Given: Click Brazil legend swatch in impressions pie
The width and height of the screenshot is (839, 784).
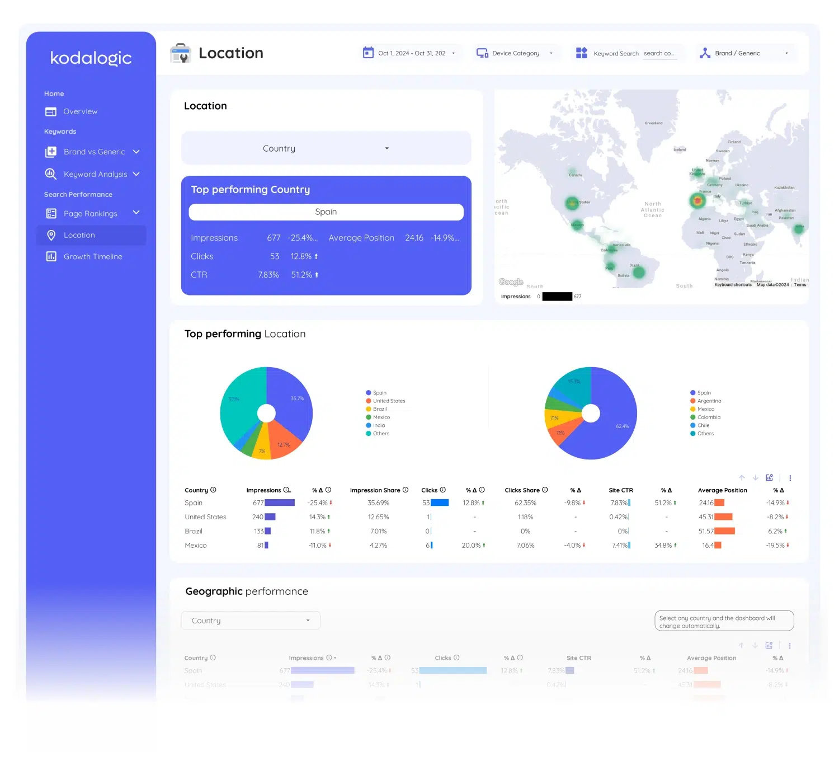Looking at the screenshot, I should 369,409.
